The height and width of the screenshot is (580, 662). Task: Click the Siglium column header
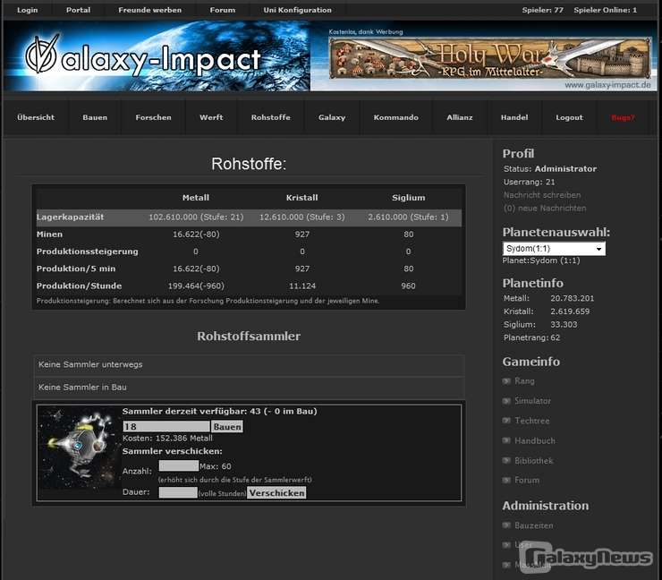[x=409, y=198]
